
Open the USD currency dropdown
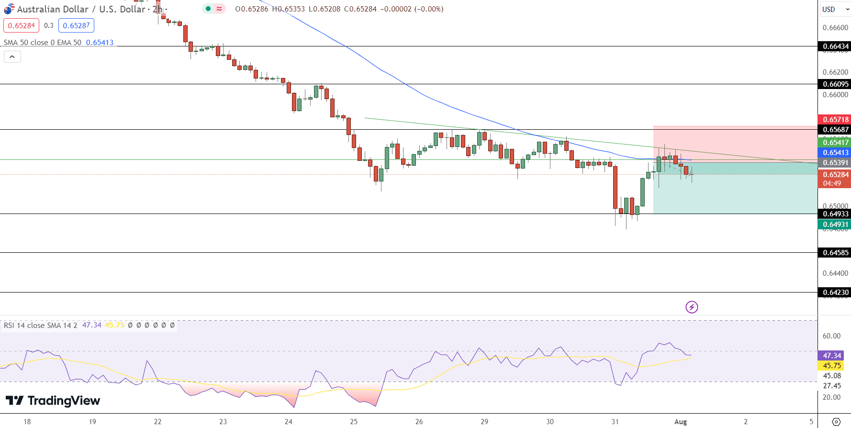coord(835,9)
